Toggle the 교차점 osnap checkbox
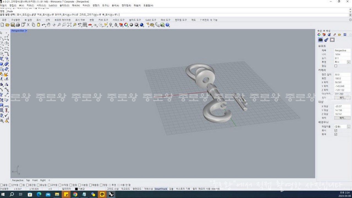 click(x=49, y=185)
